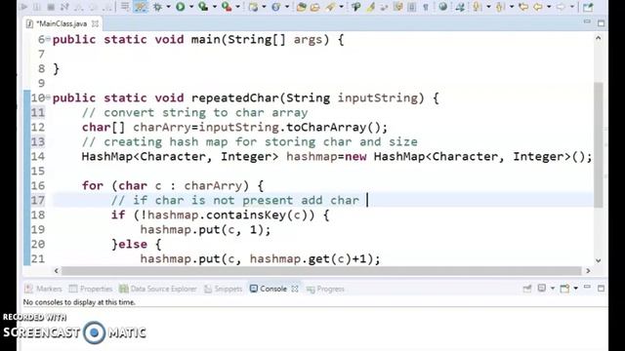The width and height of the screenshot is (625, 351).
Task: Open the Debug dropdown arrow
Action: (x=168, y=7)
